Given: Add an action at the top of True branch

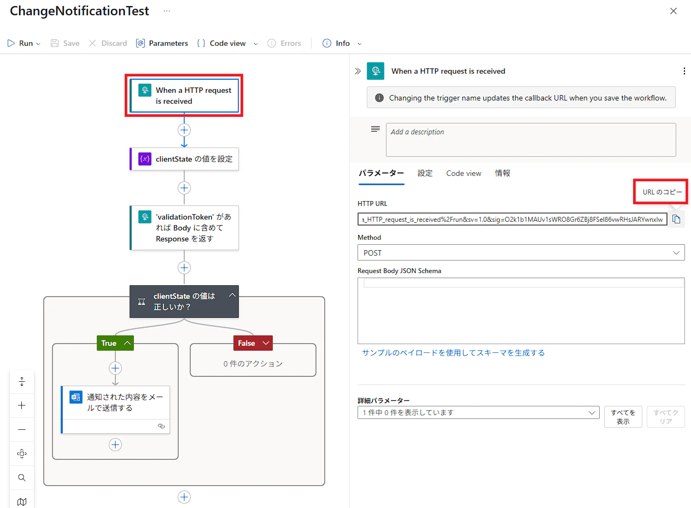Looking at the screenshot, I should point(115,368).
